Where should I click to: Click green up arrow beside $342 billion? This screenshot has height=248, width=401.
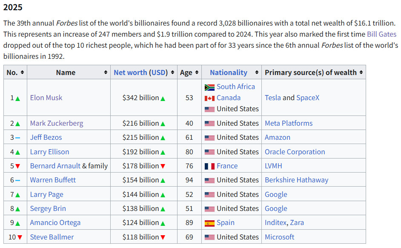[163, 98]
